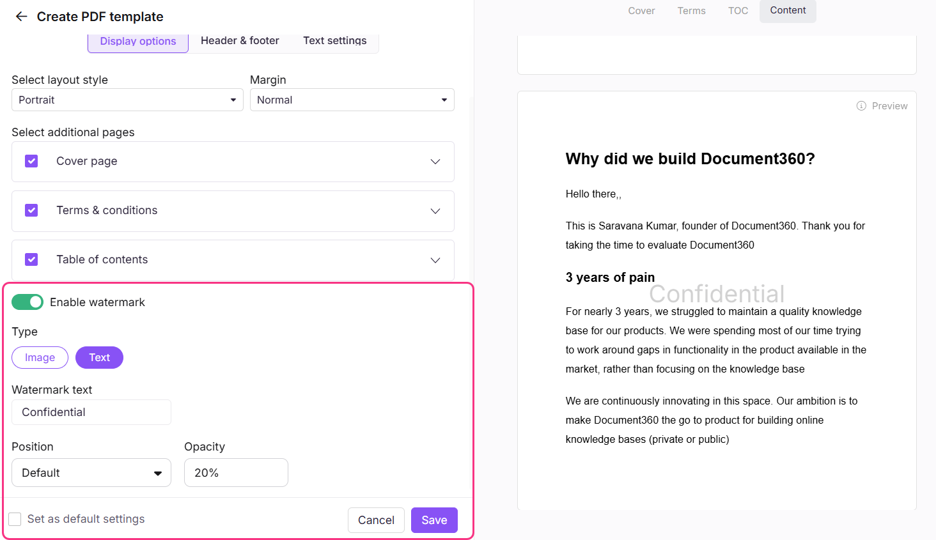Select Image watermark type
This screenshot has height=540, width=936.
pos(40,358)
